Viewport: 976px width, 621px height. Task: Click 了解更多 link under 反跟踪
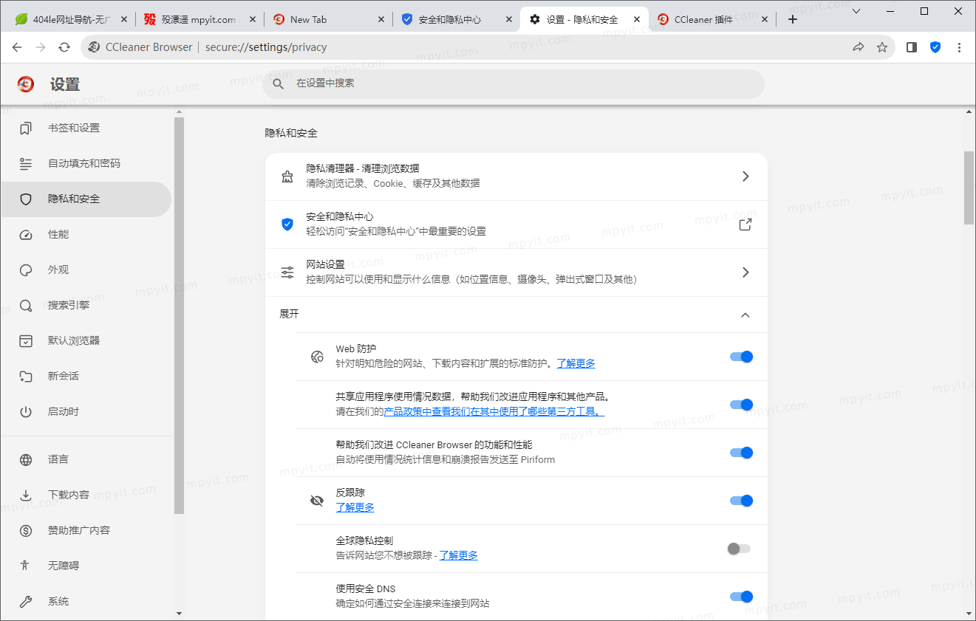pos(355,507)
